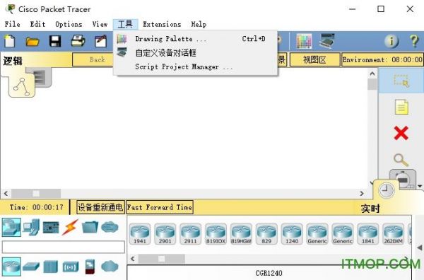Click the network information 'i' icon
The image size is (424, 280).
click(391, 41)
